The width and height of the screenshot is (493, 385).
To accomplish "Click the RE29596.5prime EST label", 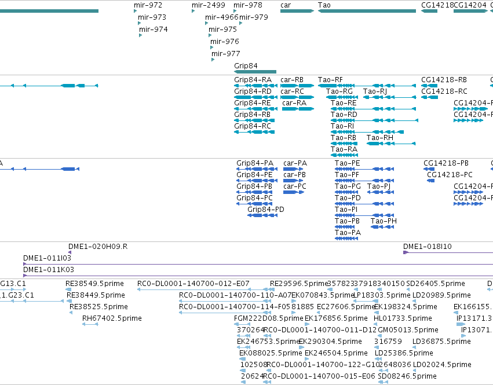I will click(x=299, y=284).
